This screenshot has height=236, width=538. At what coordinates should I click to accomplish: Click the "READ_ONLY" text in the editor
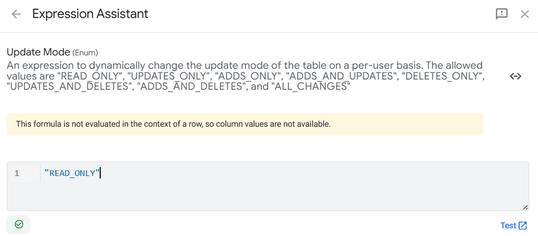[x=72, y=173]
